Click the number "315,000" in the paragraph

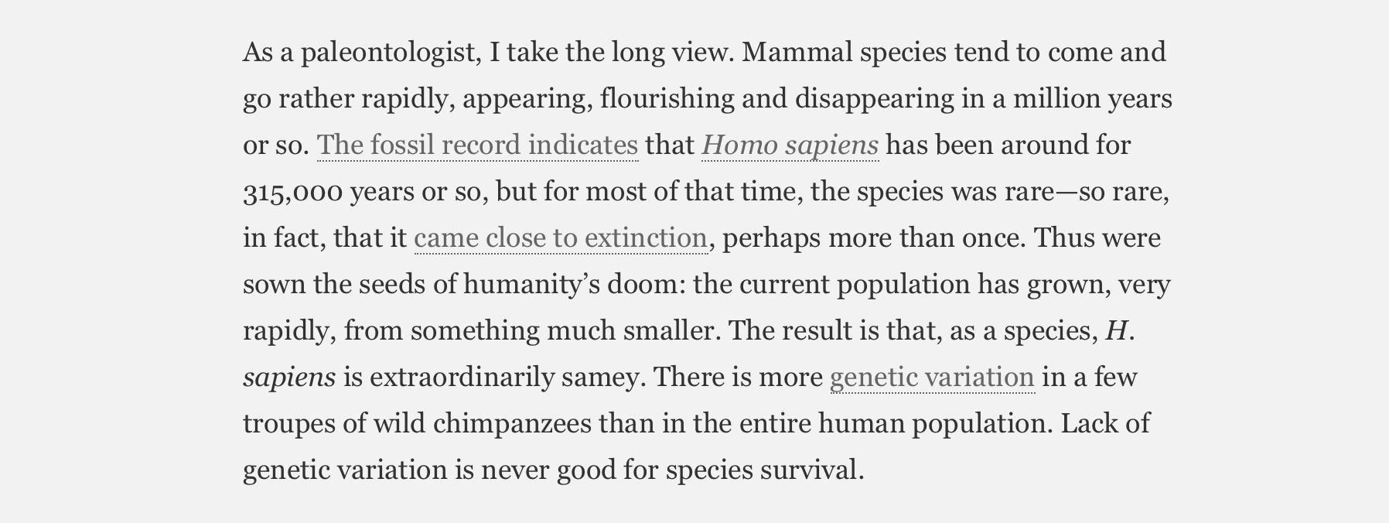[292, 192]
